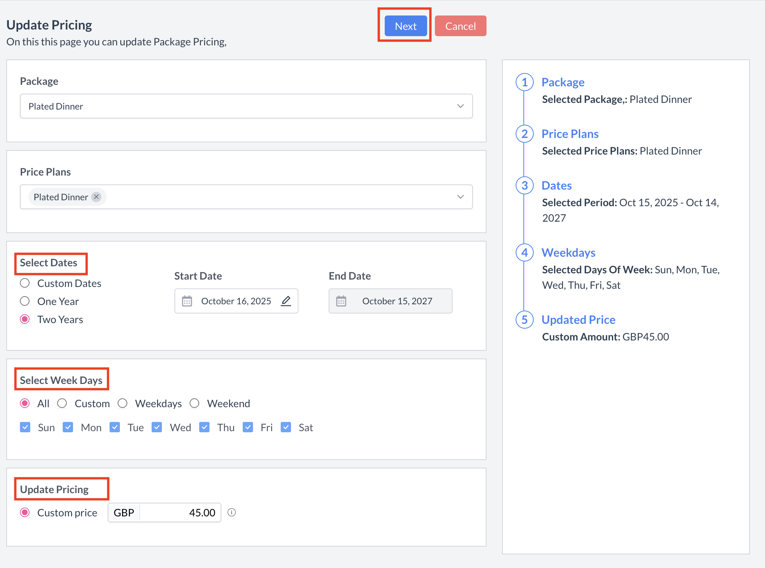This screenshot has height=568, width=765.
Task: Click step 1 circle for Package
Action: [x=524, y=82]
